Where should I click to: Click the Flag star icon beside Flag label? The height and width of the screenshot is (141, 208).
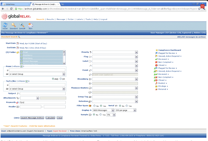90,57
